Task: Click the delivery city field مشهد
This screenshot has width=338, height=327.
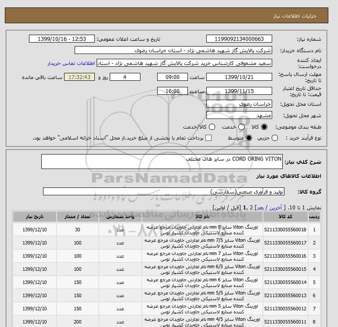Action: pyautogui.click(x=239, y=115)
